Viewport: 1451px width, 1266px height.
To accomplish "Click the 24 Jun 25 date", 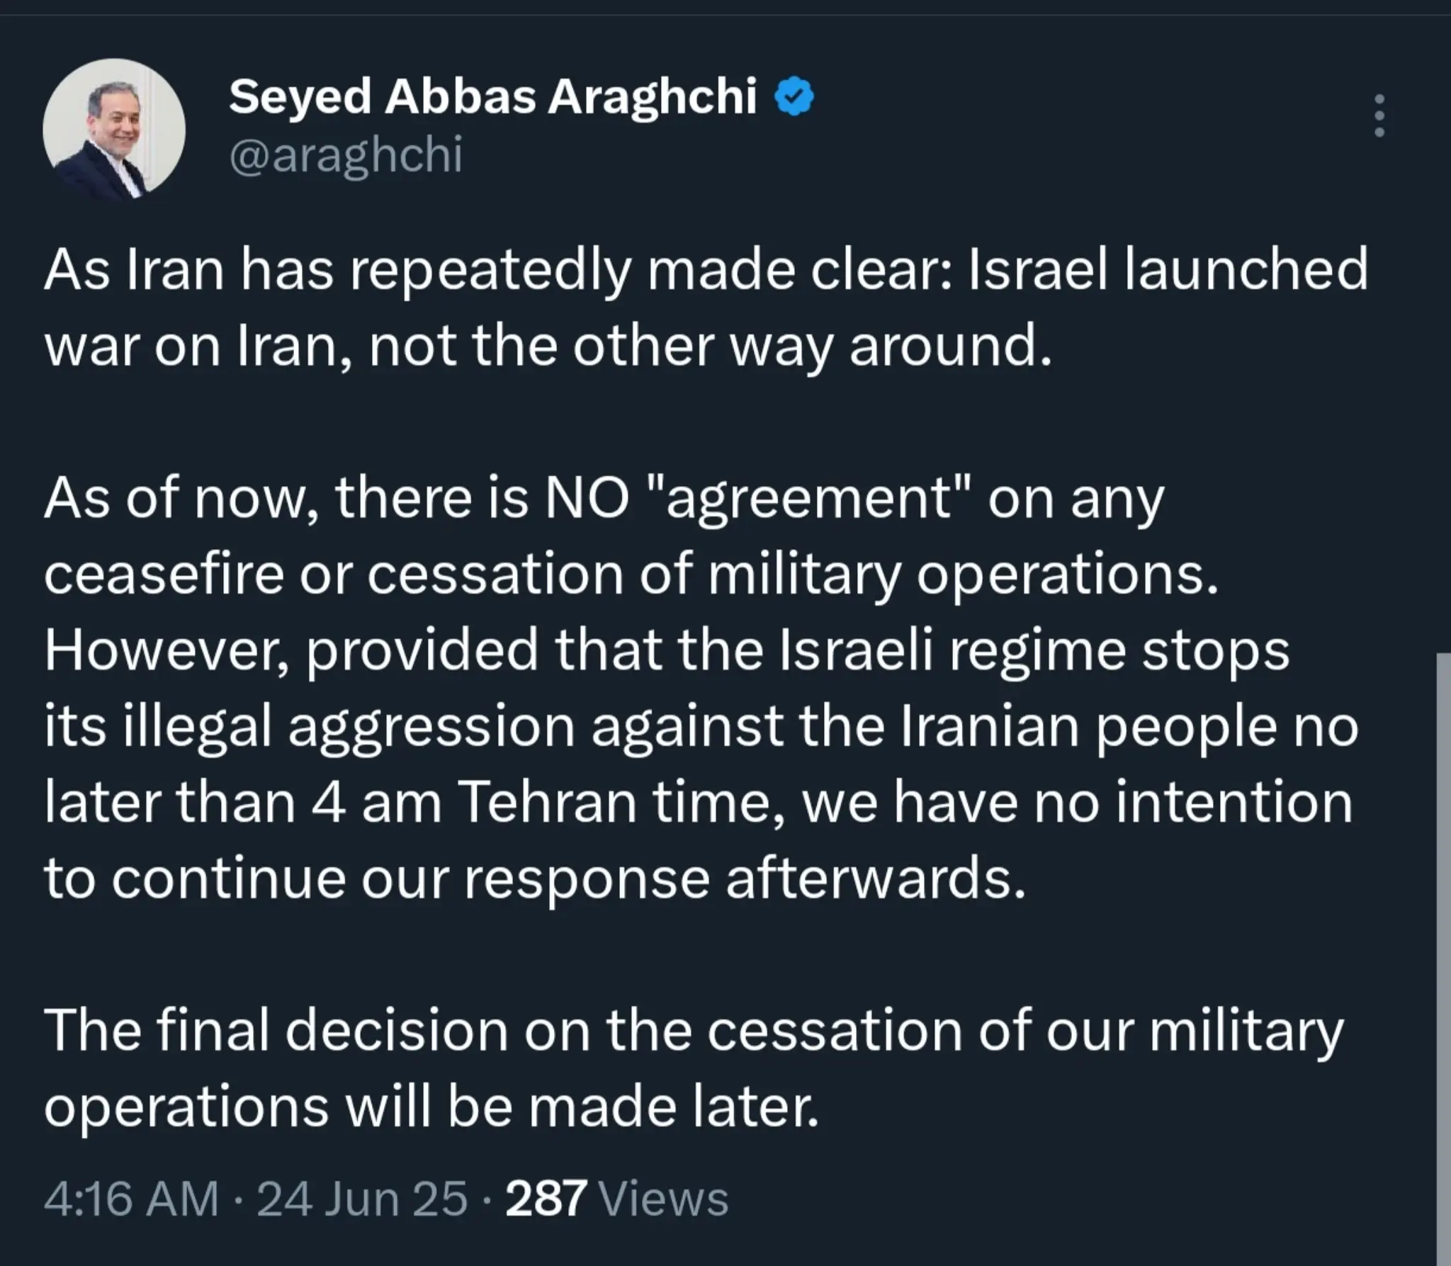I will click(x=362, y=1198).
